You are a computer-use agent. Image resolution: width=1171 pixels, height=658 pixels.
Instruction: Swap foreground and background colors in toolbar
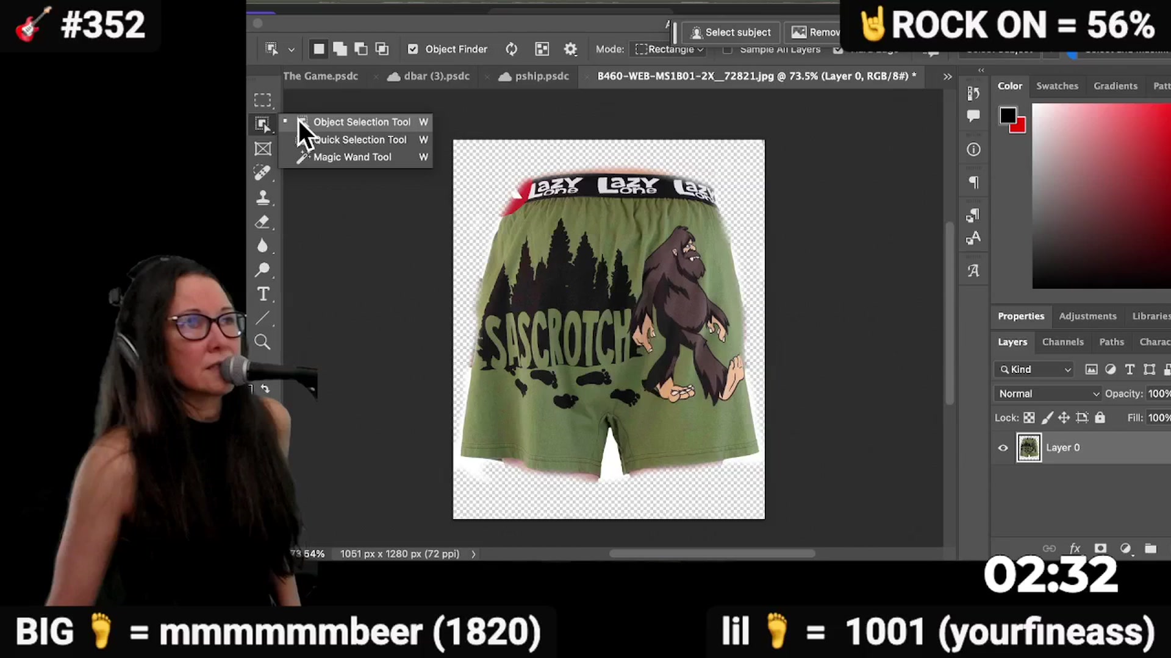coord(266,388)
